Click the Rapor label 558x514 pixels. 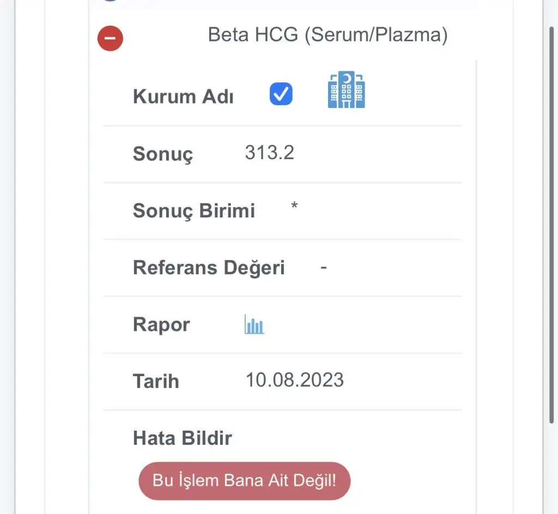click(161, 324)
